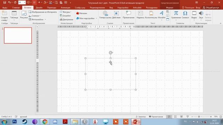Switch to normal view in the status bar
The width and height of the screenshot is (223, 125).
[x=169, y=117]
